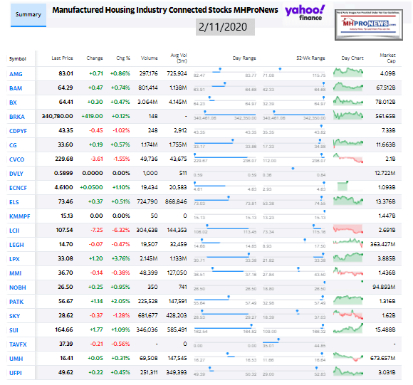The height and width of the screenshot is (385, 413).
Task: Open the SUI ticker link
Action: pos(14,330)
